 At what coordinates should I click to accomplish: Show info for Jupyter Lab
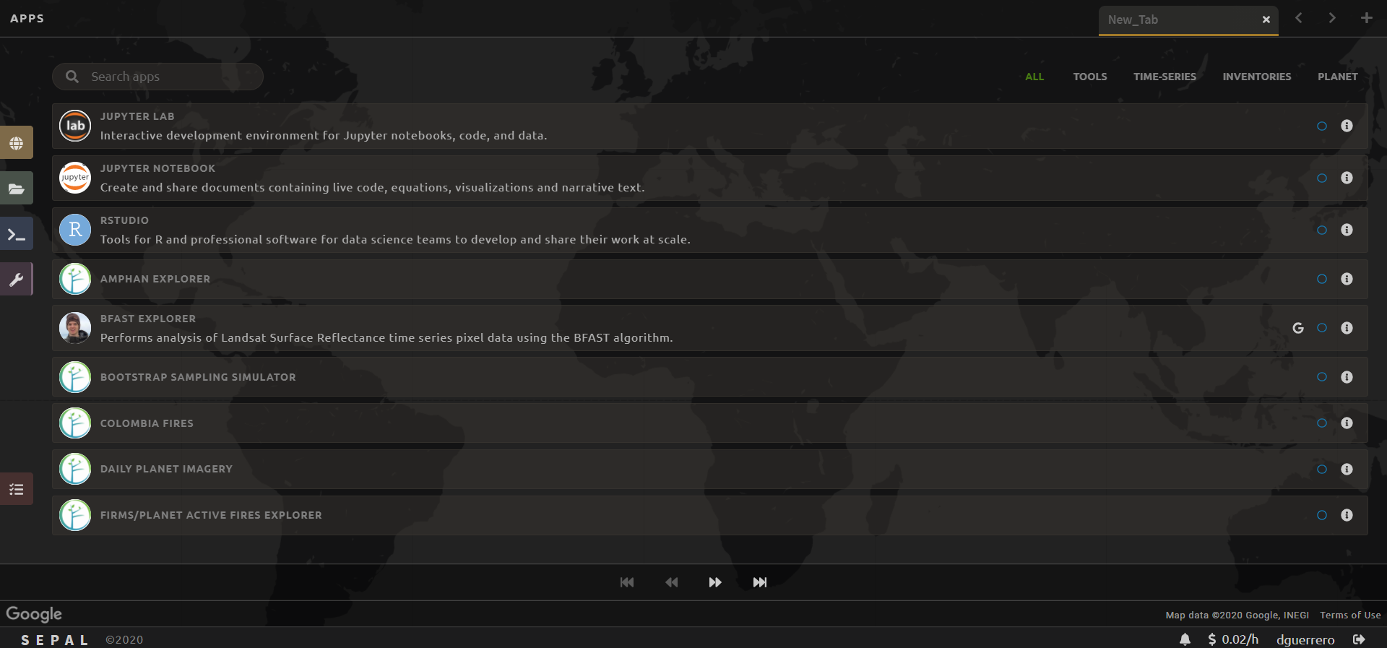pyautogui.click(x=1347, y=126)
